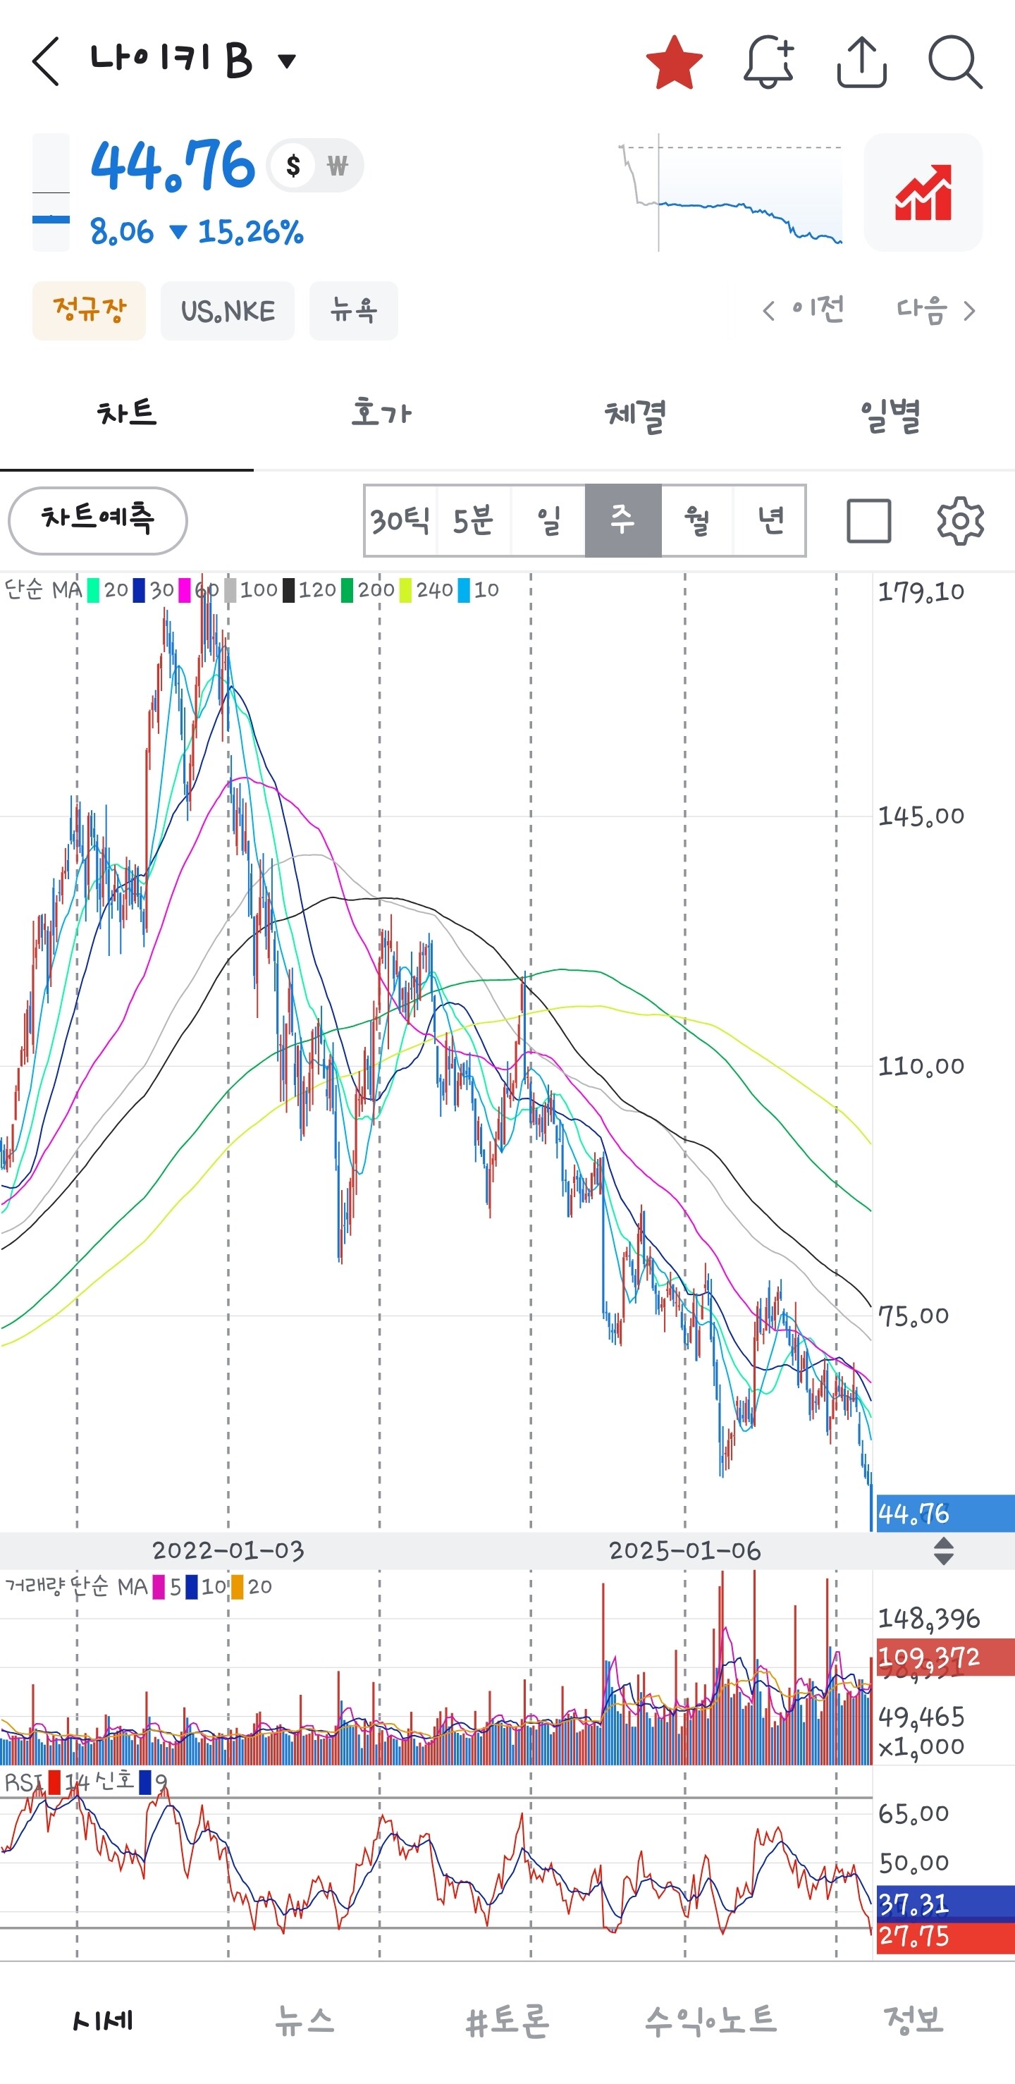Tap the chart pane resize up-down arrows

943,1551
